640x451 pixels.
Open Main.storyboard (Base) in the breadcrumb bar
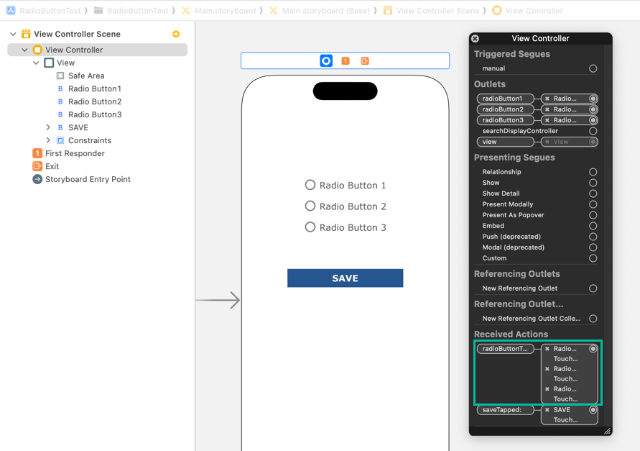click(x=325, y=11)
